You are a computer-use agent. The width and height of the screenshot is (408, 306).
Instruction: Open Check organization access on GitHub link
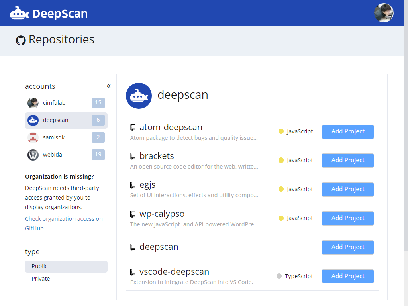(x=64, y=224)
